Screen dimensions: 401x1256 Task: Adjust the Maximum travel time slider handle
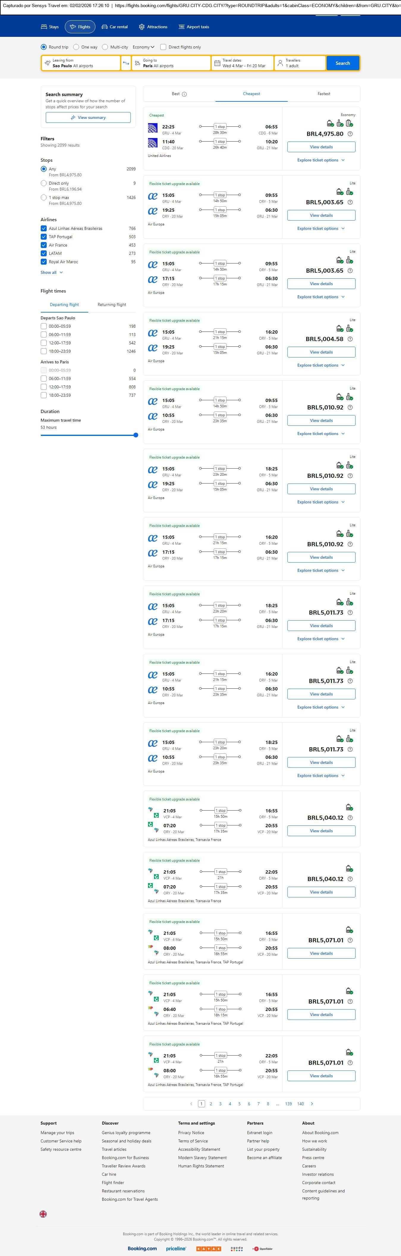[x=136, y=435]
